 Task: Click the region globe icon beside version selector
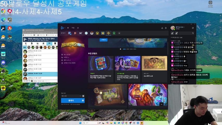point(83,96)
